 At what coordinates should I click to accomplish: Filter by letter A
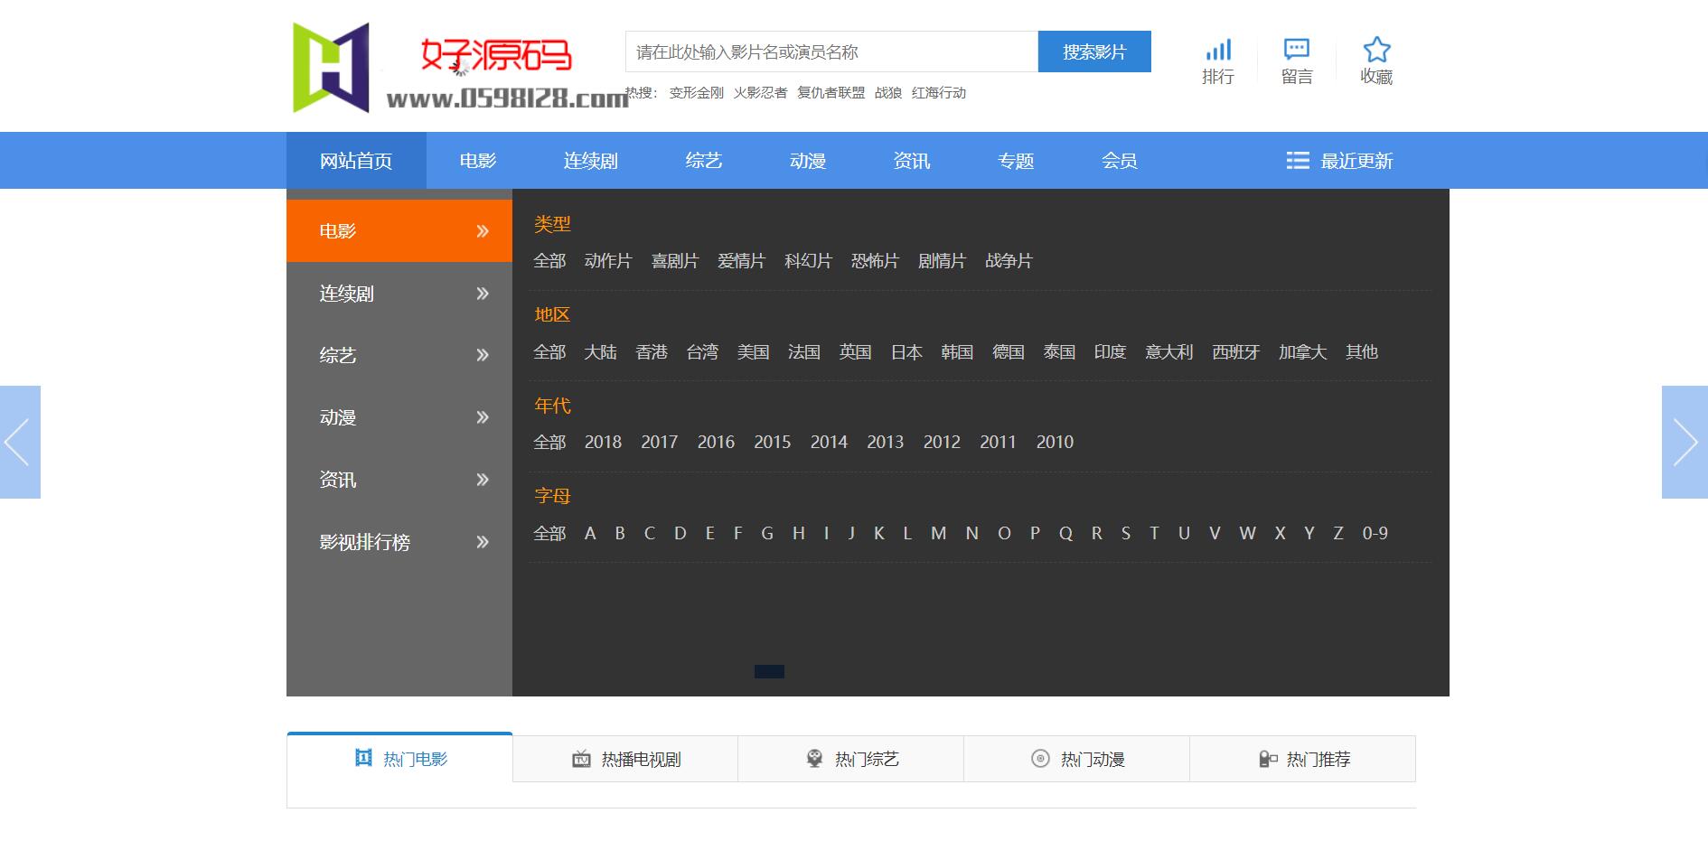(x=590, y=533)
